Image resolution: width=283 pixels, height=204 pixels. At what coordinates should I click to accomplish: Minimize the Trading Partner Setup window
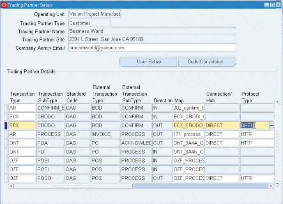(267, 5)
